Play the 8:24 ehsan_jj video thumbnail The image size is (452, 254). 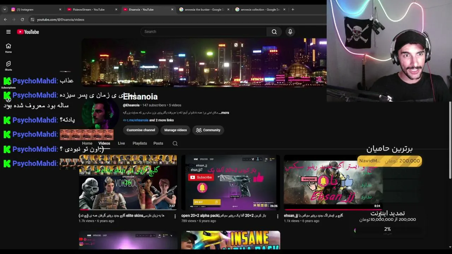pos(333,182)
